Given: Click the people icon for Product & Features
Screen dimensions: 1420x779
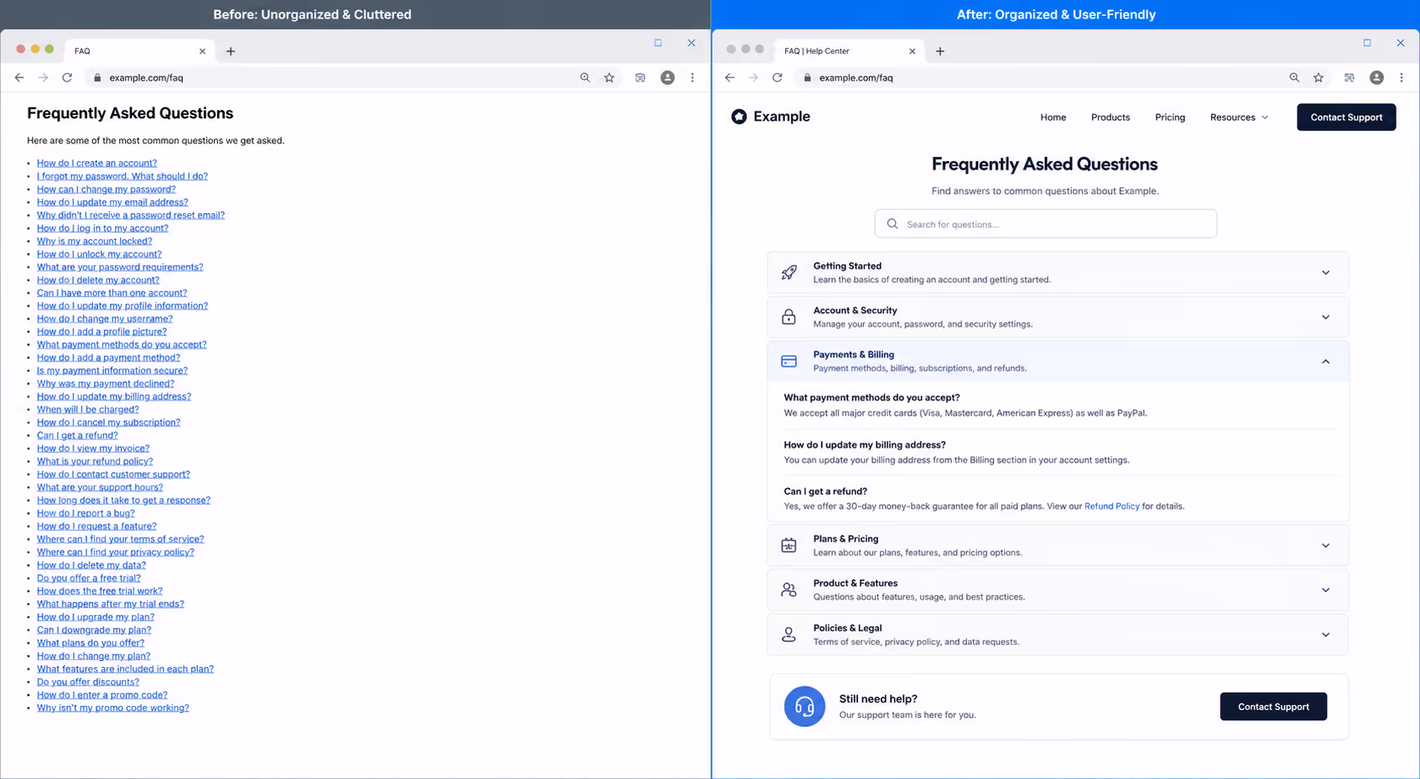Looking at the screenshot, I should click(788, 590).
